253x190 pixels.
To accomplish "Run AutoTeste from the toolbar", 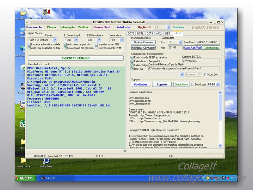I will 123,27.
